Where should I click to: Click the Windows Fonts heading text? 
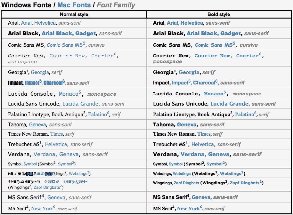tap(26, 5)
